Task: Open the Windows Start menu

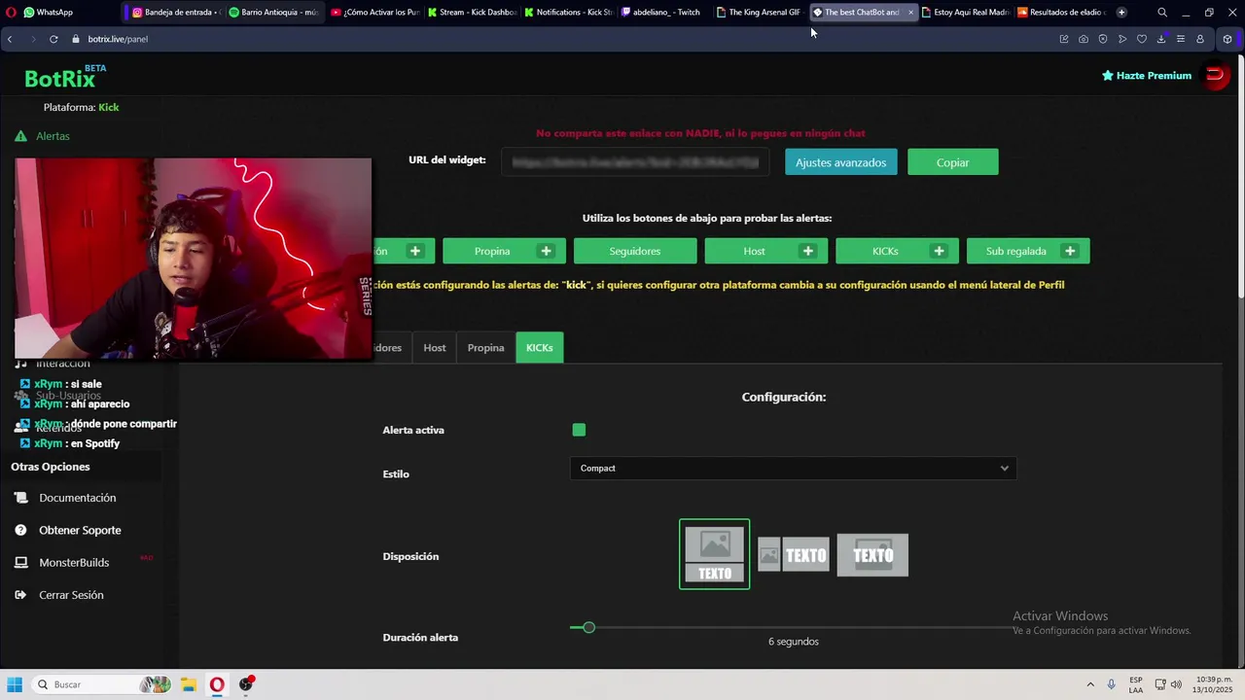Action: click(x=15, y=684)
